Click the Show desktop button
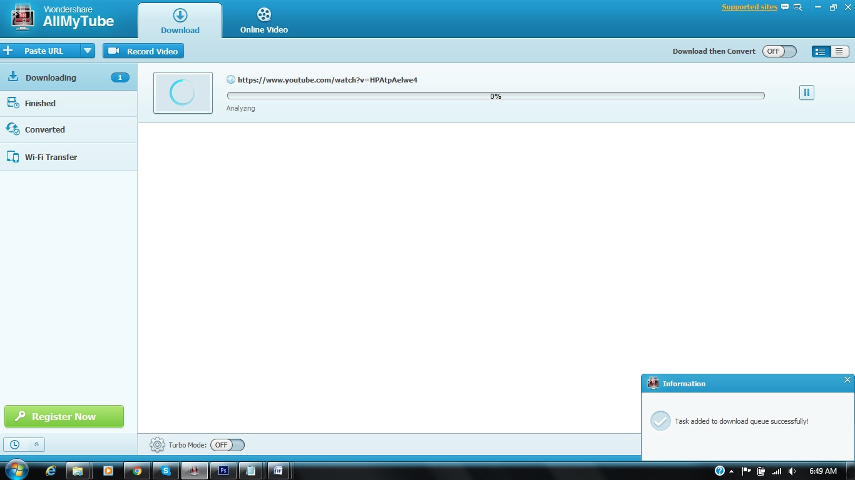 click(x=851, y=471)
